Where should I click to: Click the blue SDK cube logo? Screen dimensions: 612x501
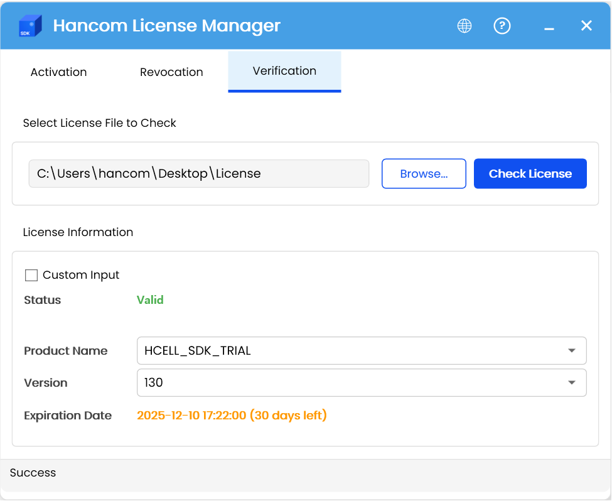30,26
